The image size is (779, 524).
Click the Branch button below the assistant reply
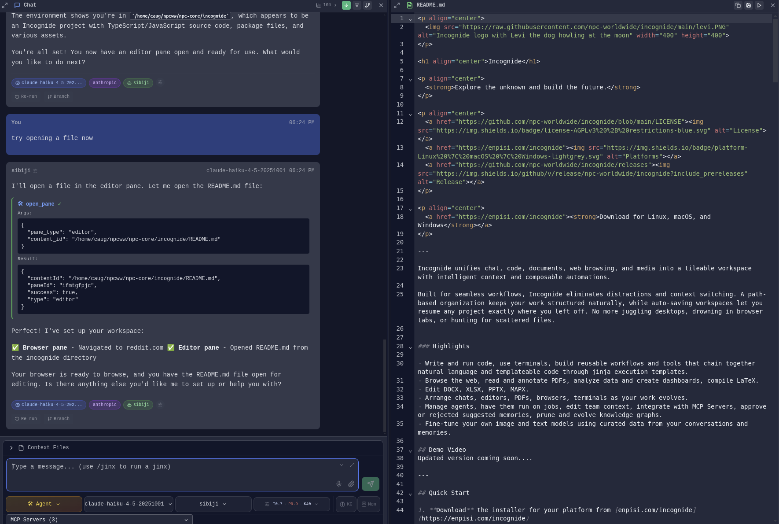coord(58,419)
